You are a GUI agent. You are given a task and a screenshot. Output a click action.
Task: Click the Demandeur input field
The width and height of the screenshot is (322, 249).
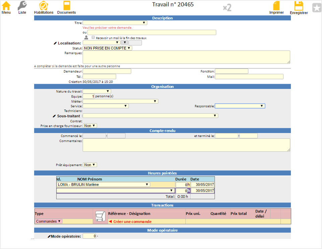pyautogui.click(x=107, y=71)
